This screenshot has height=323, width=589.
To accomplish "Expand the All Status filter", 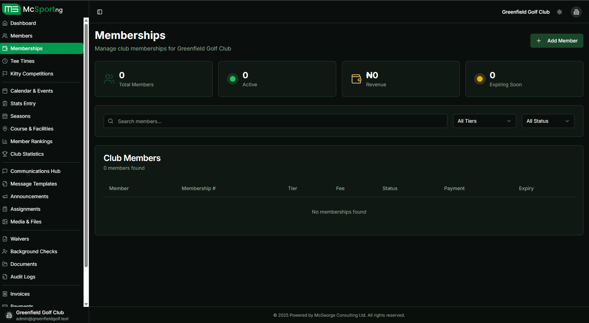I will click(548, 121).
